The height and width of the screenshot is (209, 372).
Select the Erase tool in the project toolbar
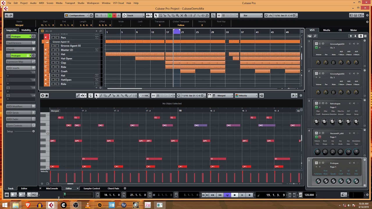coord(173,15)
